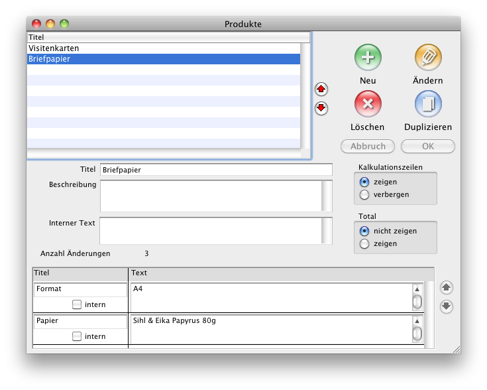Click the Interner Text field

210,230
